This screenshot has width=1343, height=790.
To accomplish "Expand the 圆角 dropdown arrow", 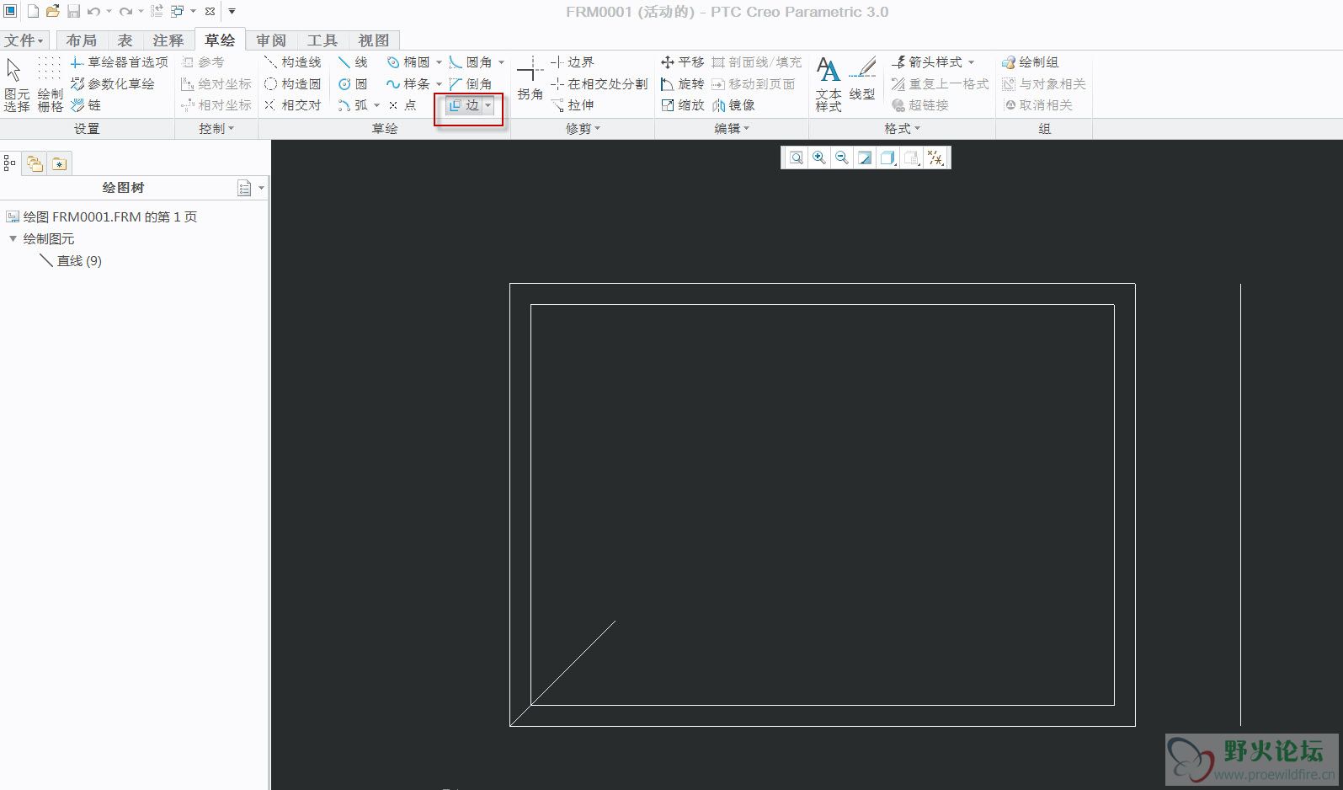I will (x=501, y=62).
